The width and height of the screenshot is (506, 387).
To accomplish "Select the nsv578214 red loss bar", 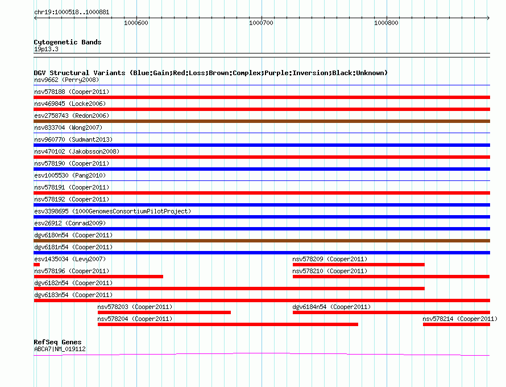I will [457, 324].
